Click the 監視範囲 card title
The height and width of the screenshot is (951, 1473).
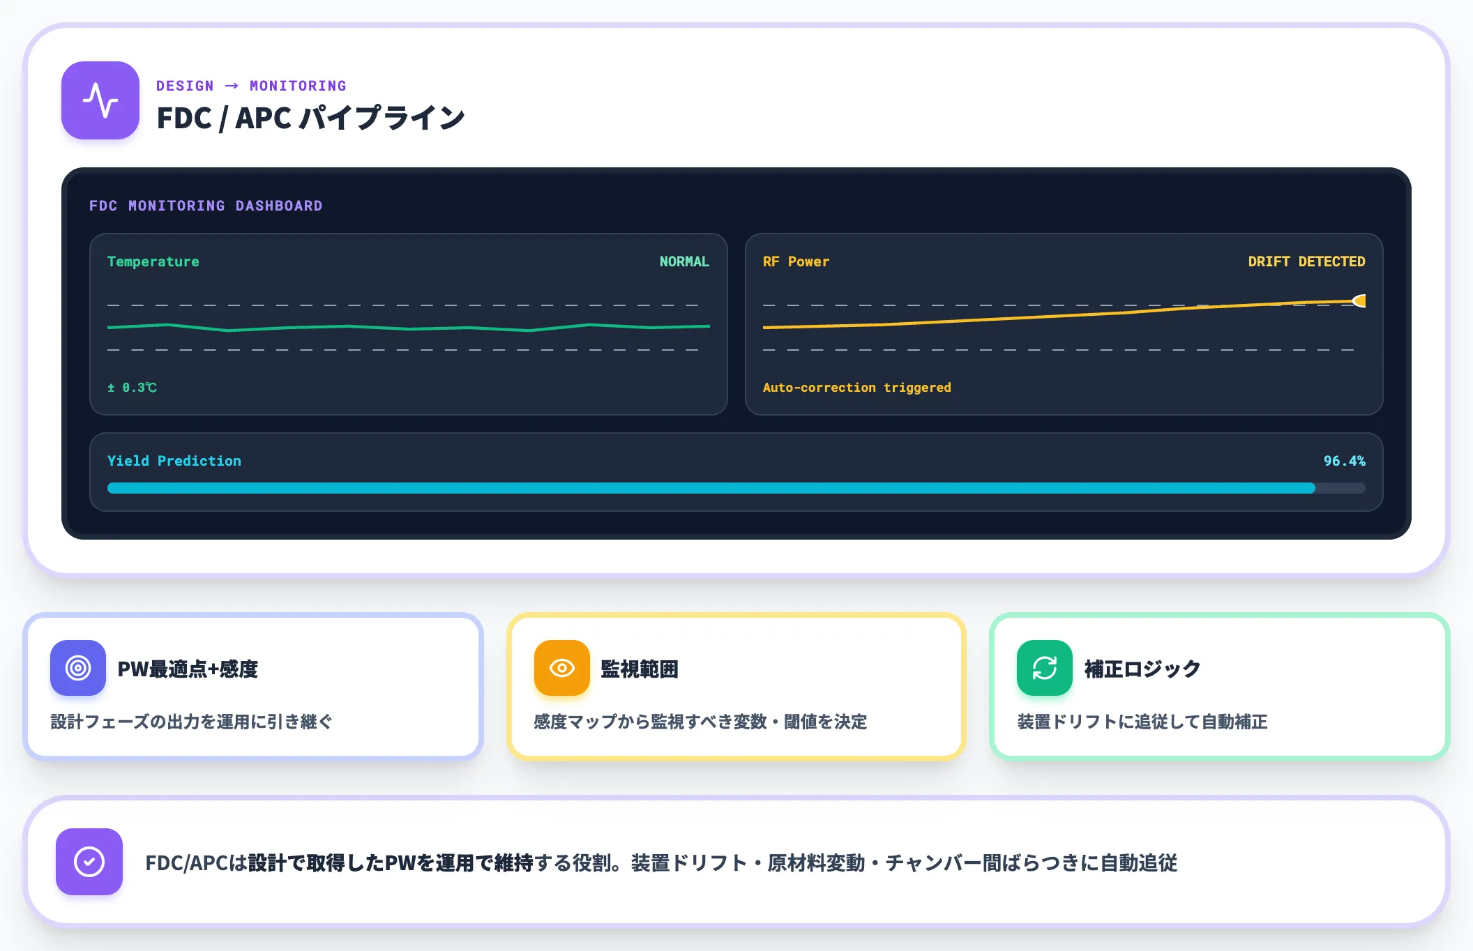[640, 669]
